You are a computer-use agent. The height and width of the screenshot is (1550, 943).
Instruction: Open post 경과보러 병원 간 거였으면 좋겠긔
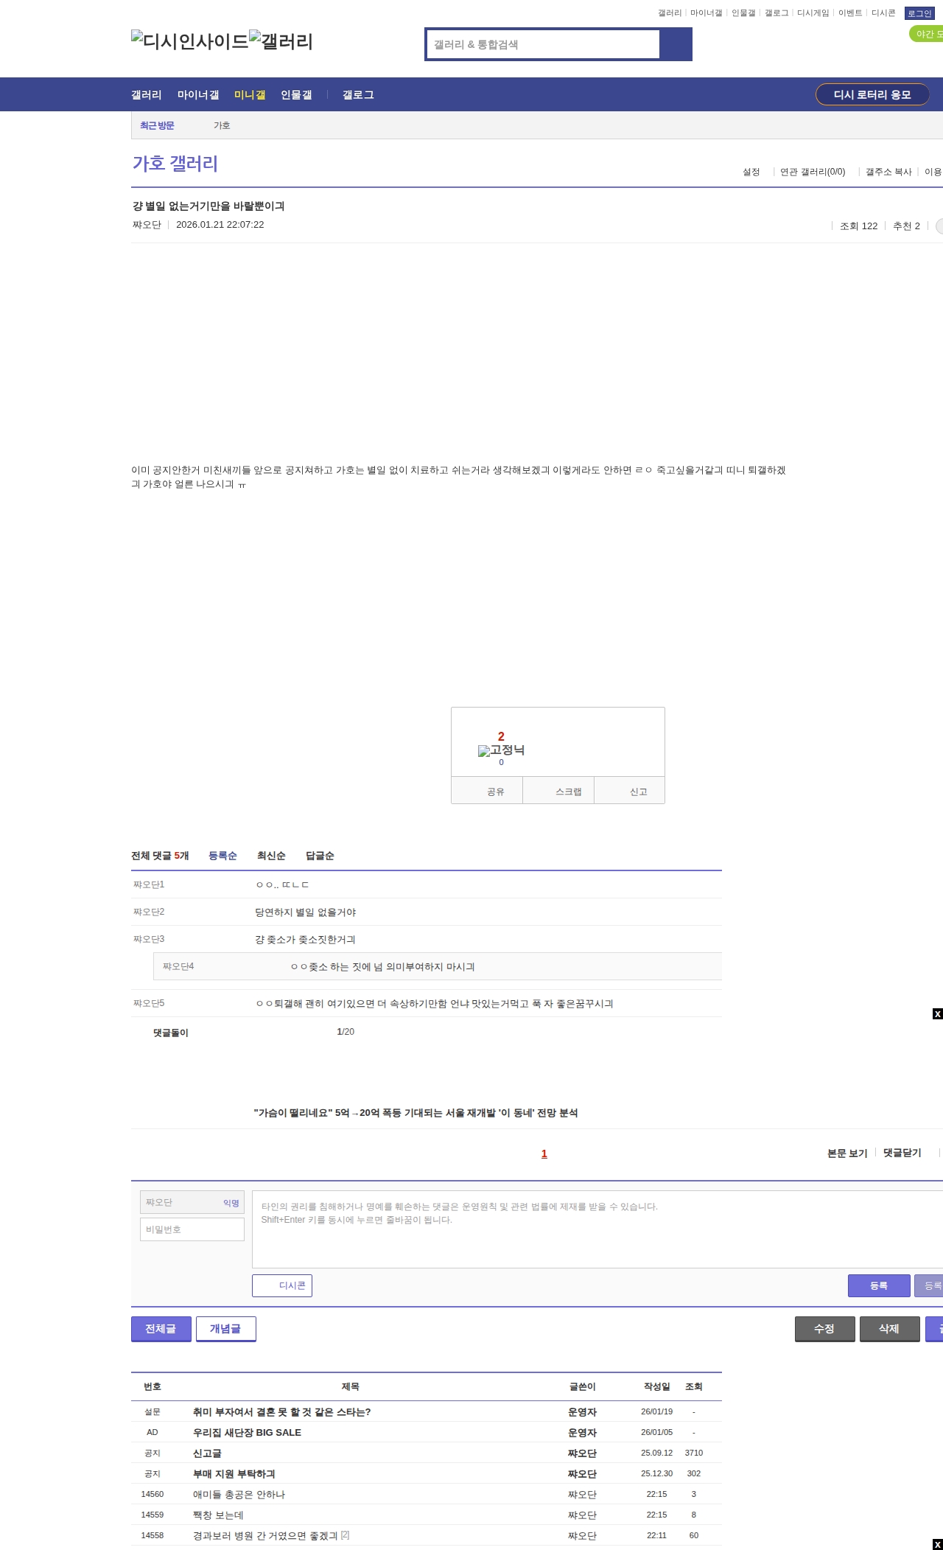[x=265, y=1536]
